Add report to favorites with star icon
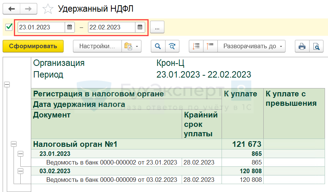 click(x=48, y=9)
